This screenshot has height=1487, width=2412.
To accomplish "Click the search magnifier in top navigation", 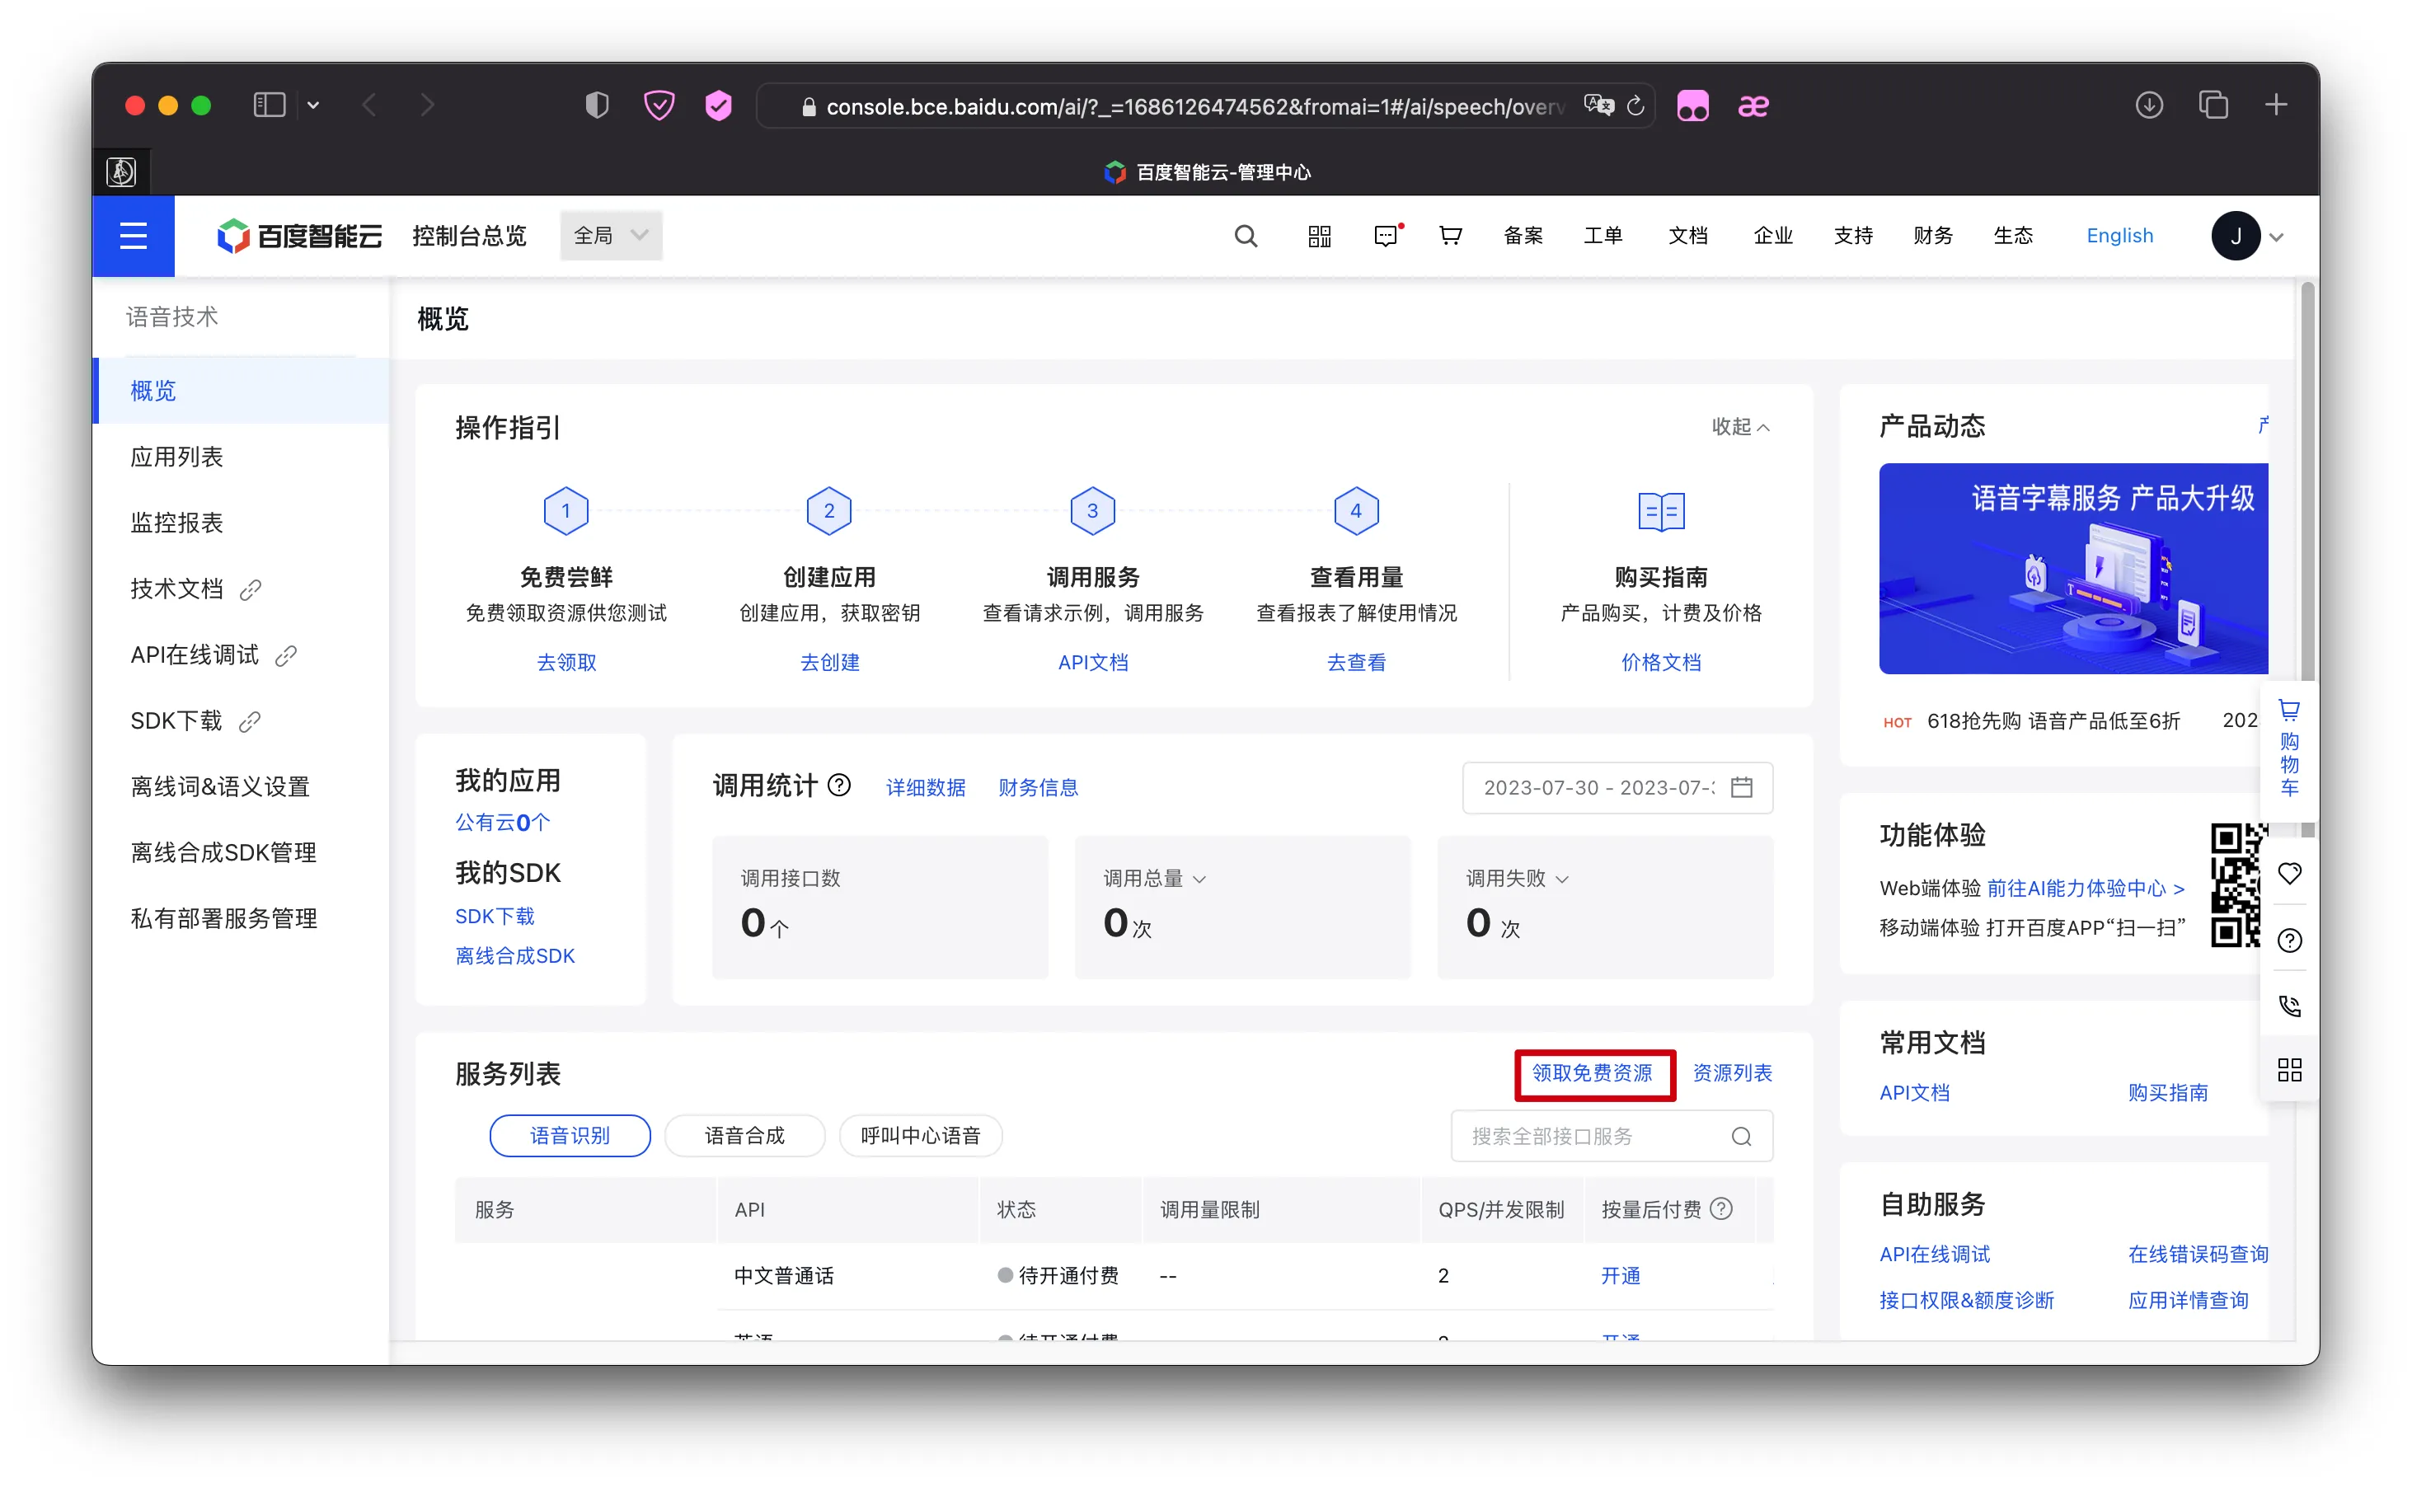I will tap(1246, 236).
